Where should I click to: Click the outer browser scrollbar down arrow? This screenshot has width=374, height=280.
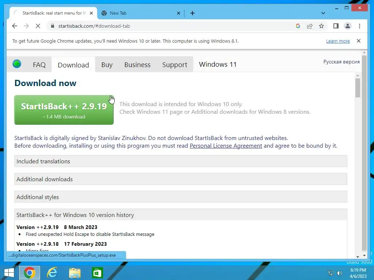coord(364,255)
